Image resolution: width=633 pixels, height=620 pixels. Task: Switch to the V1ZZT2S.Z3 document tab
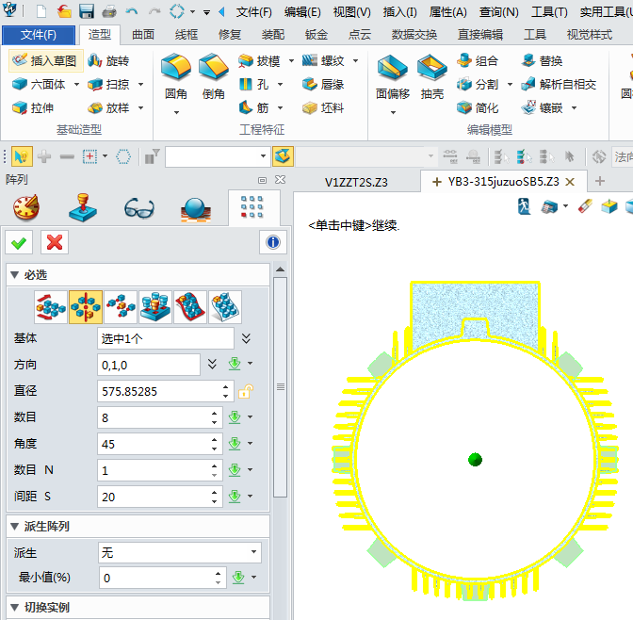tap(356, 181)
